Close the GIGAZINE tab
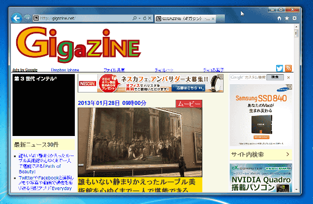 point(213,19)
